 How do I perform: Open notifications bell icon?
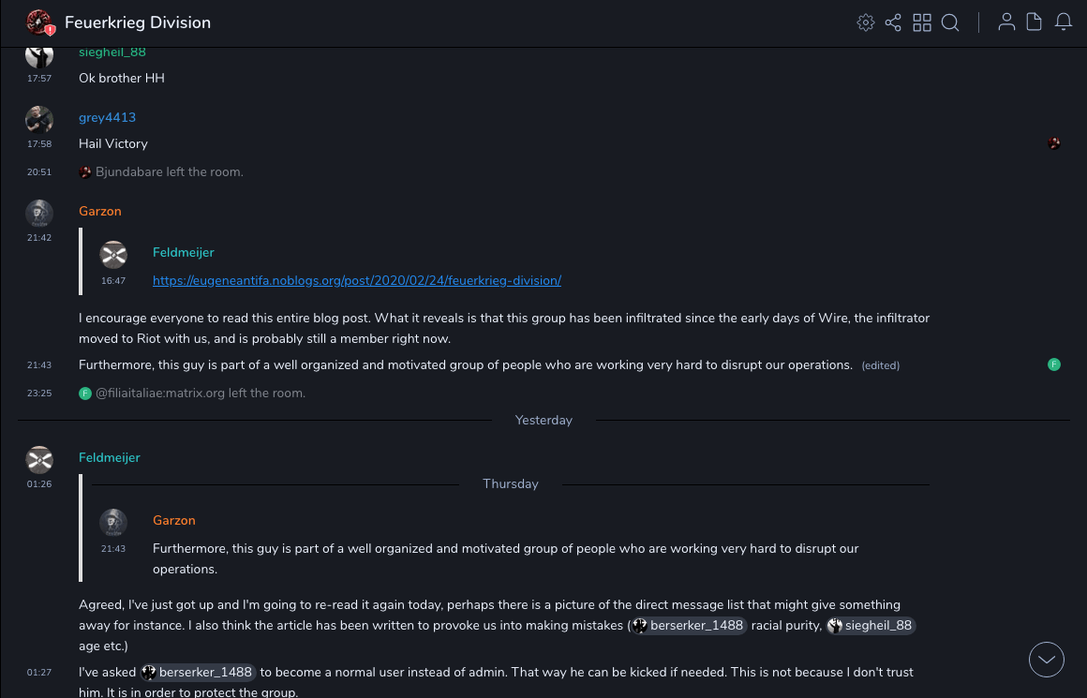click(x=1064, y=22)
